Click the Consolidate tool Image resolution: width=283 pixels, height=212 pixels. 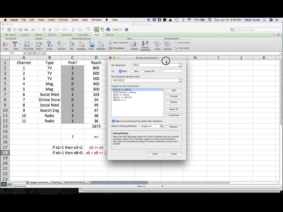pyautogui.click(x=116, y=48)
